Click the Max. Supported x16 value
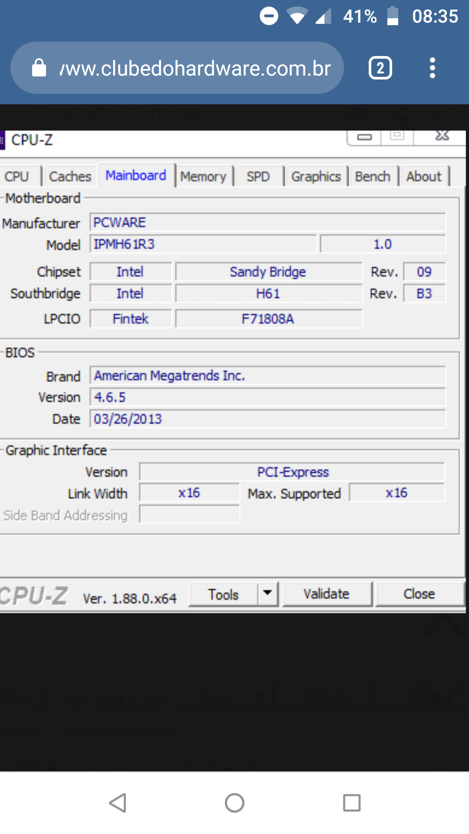This screenshot has height=834, width=469. point(397,493)
